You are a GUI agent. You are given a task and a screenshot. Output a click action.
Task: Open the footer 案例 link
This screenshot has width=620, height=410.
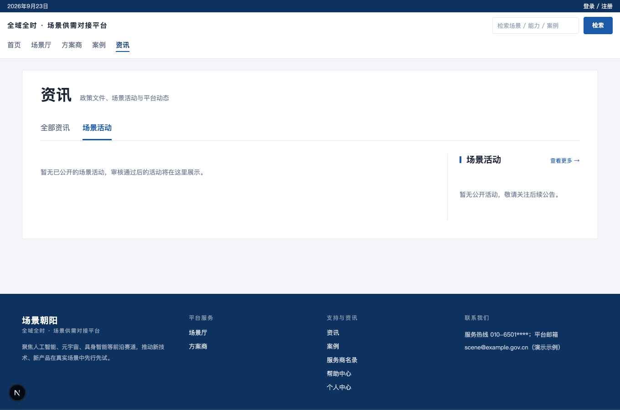[333, 347]
